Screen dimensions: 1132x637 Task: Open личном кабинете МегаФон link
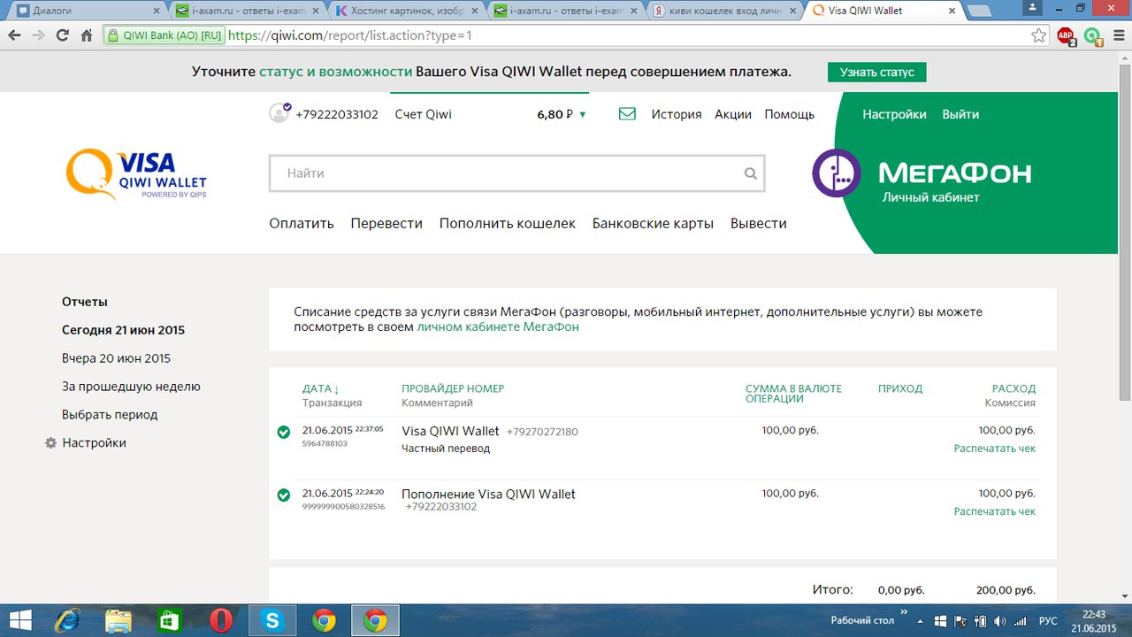[498, 326]
